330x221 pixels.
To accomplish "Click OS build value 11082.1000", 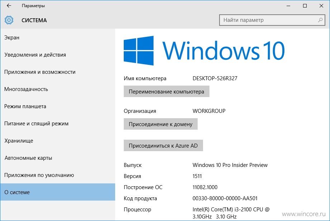I will pyautogui.click(x=205, y=187).
